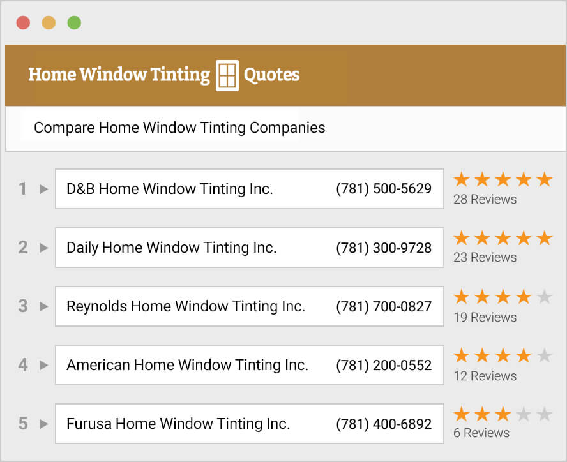This screenshot has width=567, height=462.
Task: Click Compare Home Window Tinting Companies heading
Action: coord(179,128)
